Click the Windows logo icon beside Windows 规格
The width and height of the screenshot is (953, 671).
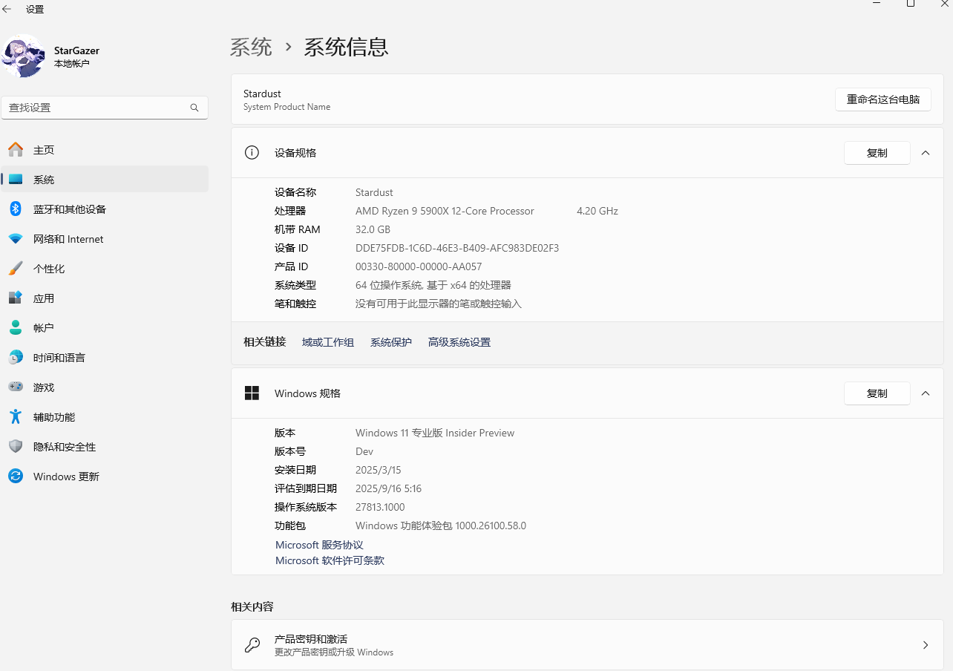click(x=252, y=393)
